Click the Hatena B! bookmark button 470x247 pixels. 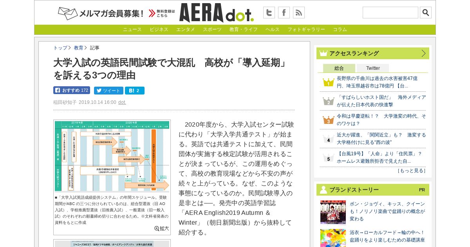135,91
